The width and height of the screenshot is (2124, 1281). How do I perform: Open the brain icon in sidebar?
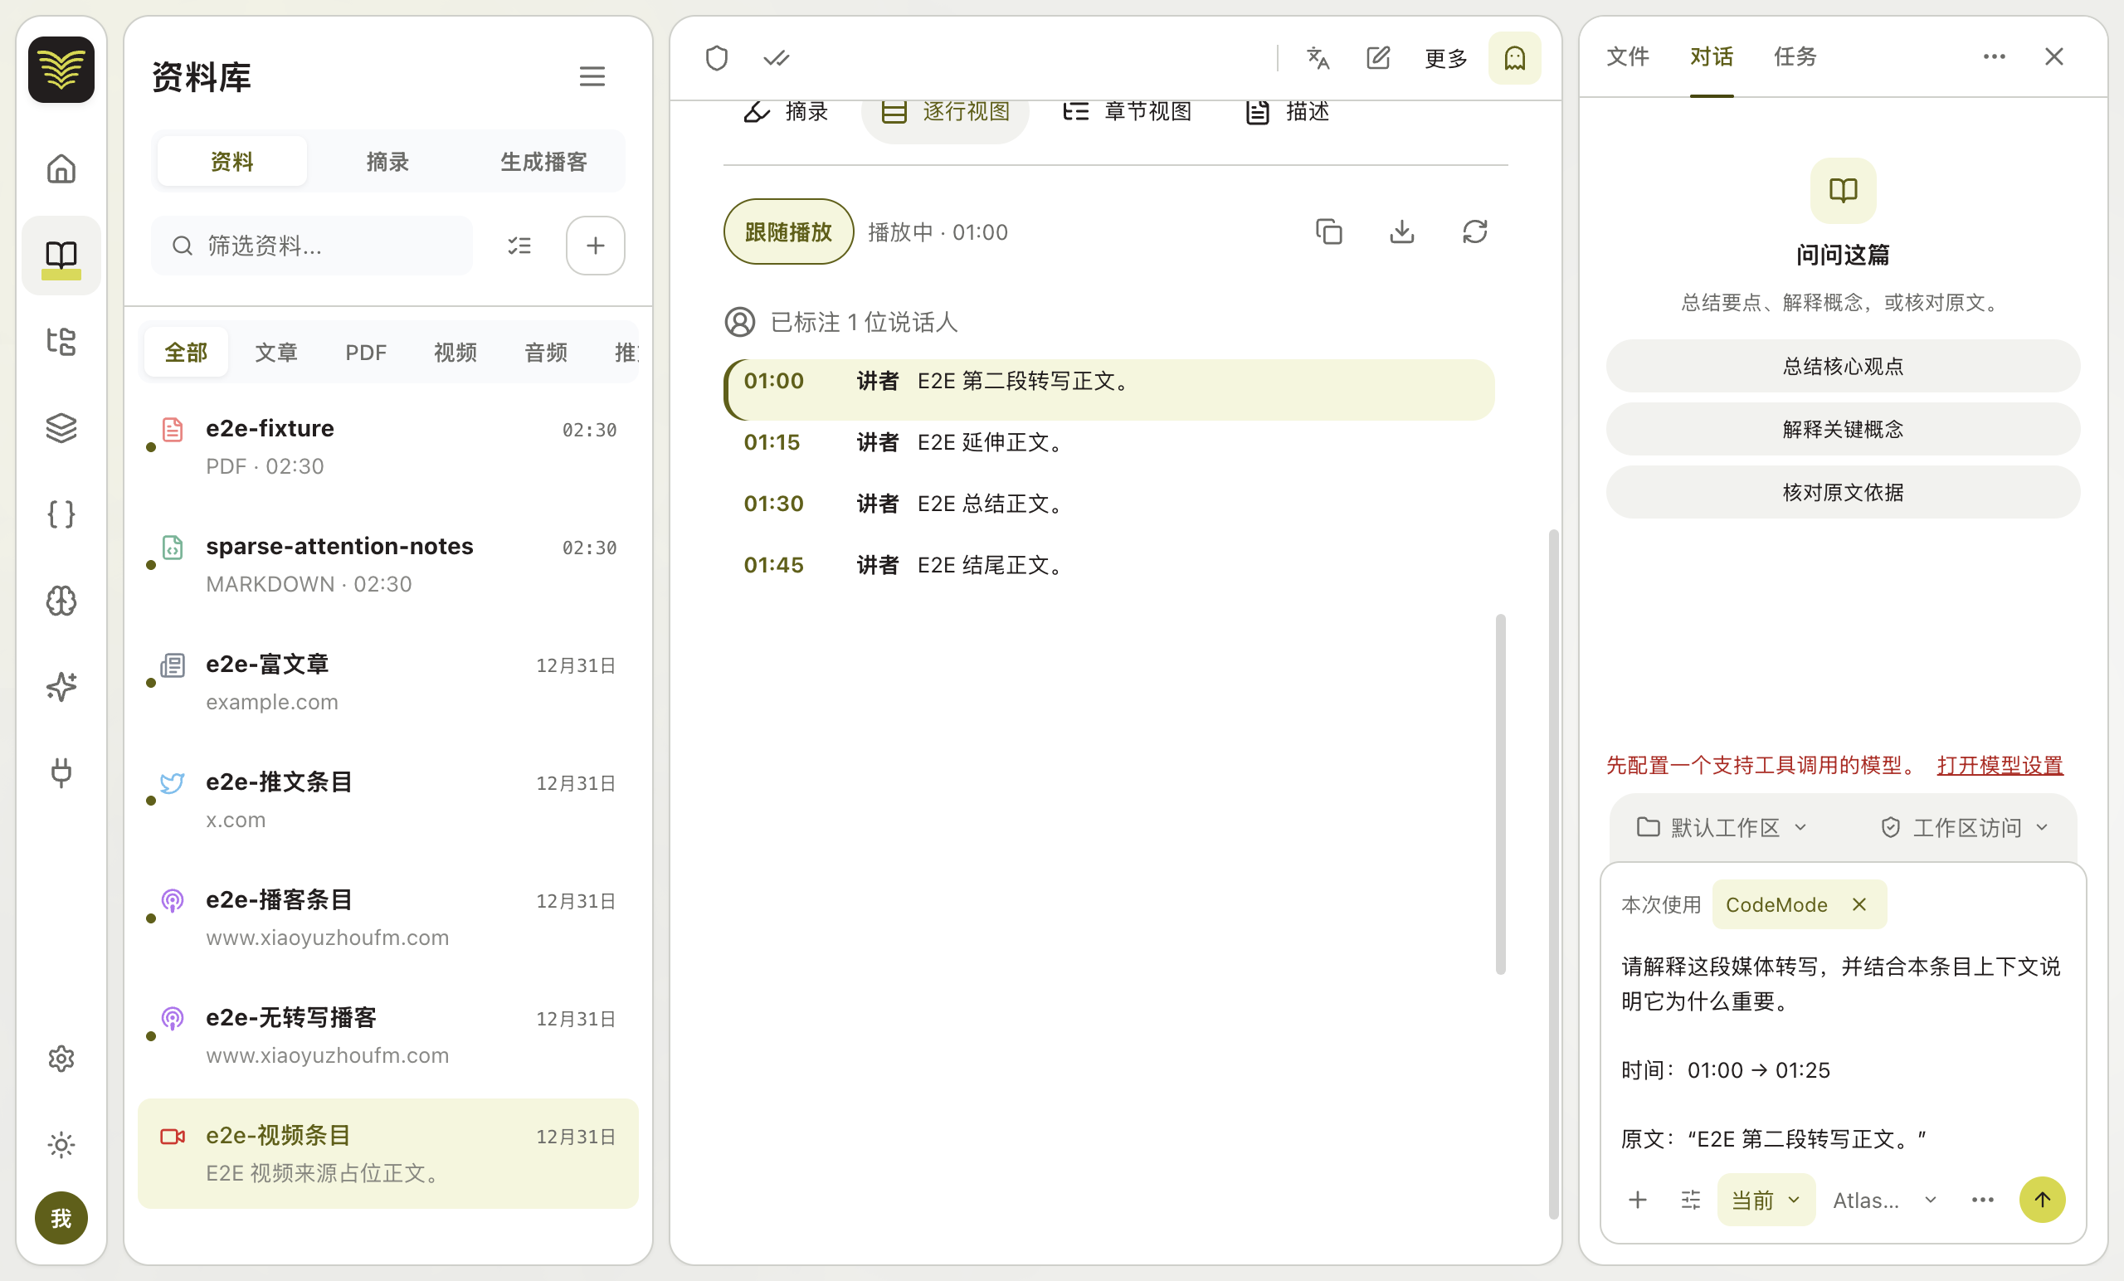click(61, 600)
